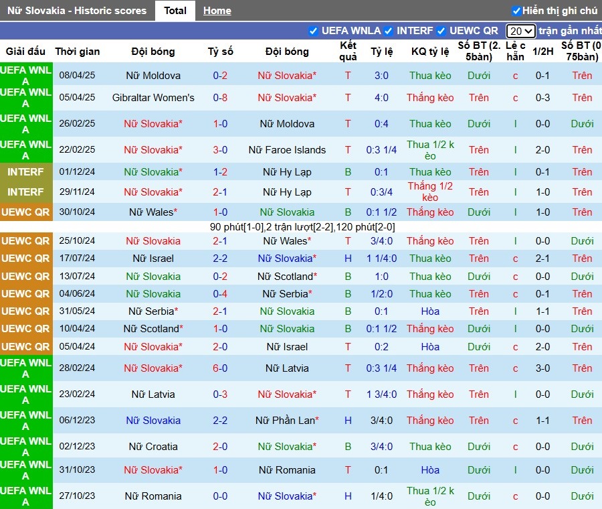602x509 pixels.
Task: Click the 1-0 score versus Moldova on 26/02/25
Action: pos(220,124)
